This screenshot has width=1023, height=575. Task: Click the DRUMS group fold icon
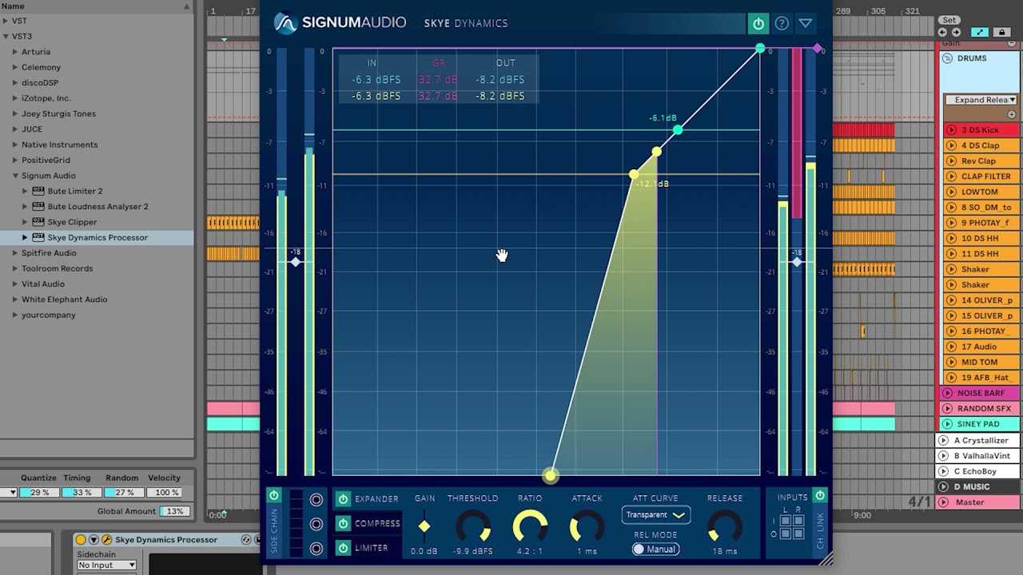[947, 58]
